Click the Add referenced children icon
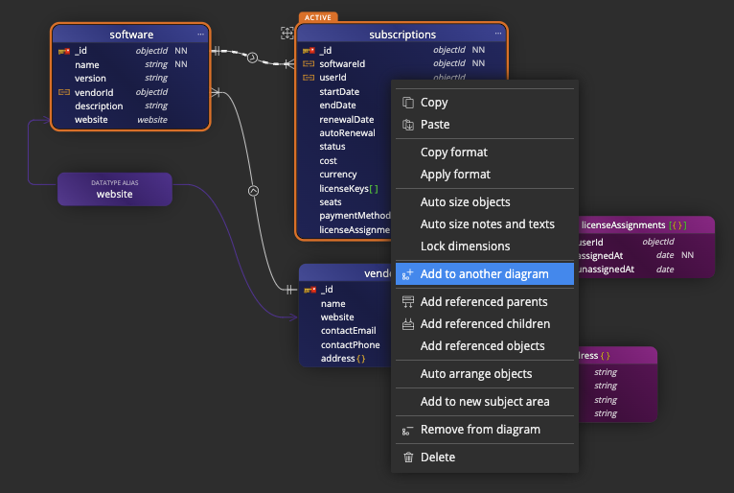Viewport: 734px width, 493px height. pos(408,324)
